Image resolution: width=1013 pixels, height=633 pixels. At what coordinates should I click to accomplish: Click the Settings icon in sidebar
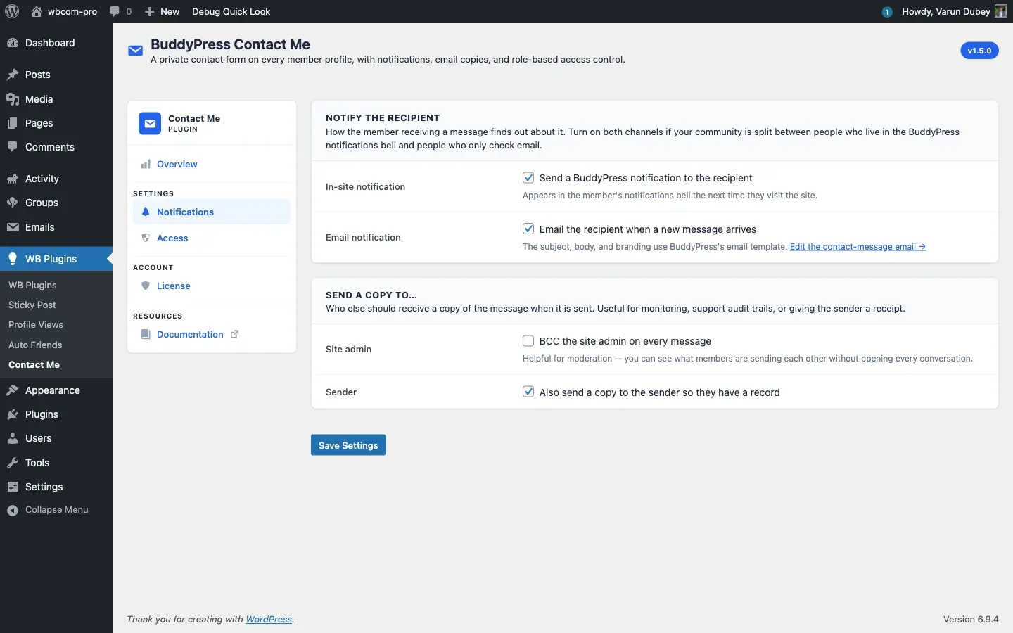point(13,487)
